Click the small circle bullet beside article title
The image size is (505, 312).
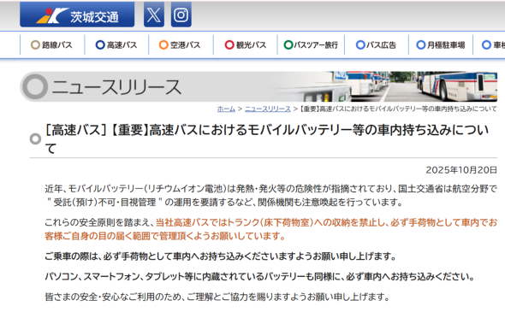pyautogui.click(x=35, y=139)
